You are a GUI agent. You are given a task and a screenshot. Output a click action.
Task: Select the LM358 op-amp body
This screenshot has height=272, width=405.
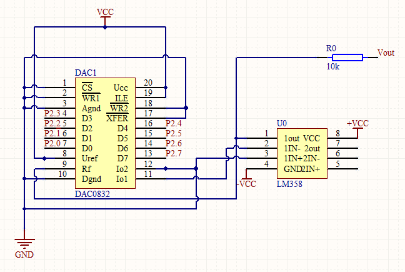(302, 153)
